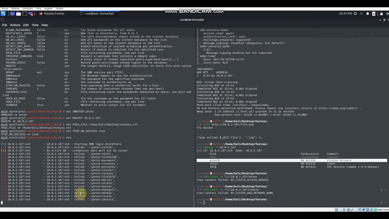Open the terminal Help menu
The width and height of the screenshot is (389, 219).
(x=45, y=25)
